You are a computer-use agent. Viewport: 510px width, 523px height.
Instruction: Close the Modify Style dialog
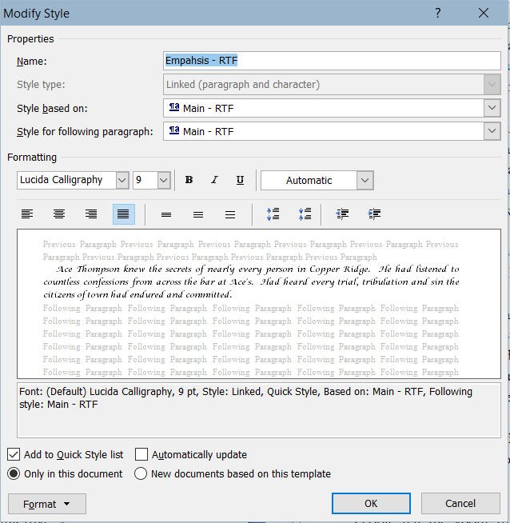(484, 13)
